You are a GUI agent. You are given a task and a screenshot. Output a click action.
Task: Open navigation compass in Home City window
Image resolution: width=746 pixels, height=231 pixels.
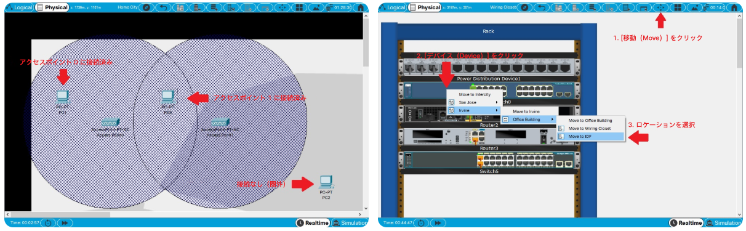click(146, 7)
